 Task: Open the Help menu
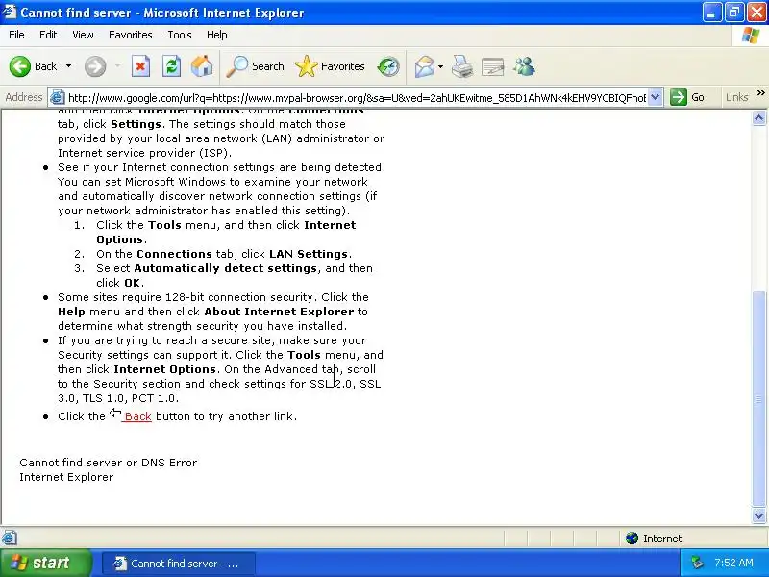point(217,35)
